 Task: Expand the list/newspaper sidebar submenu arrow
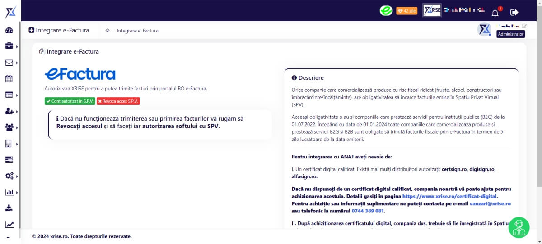coord(17,95)
